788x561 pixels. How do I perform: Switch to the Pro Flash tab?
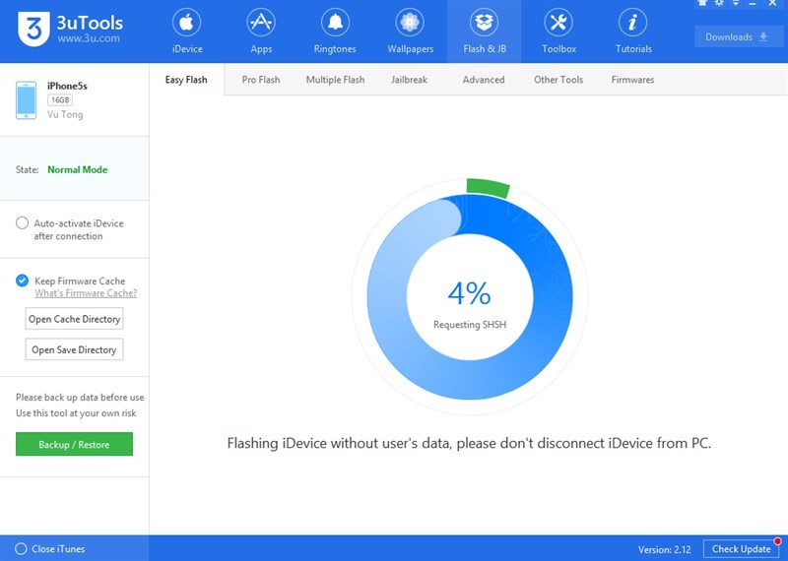[261, 80]
